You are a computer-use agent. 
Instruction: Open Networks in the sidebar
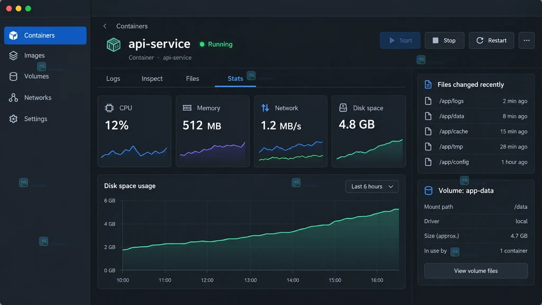46,97
